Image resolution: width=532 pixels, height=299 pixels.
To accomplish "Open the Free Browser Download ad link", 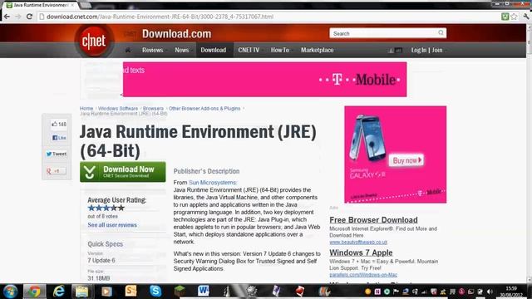I will [373, 220].
